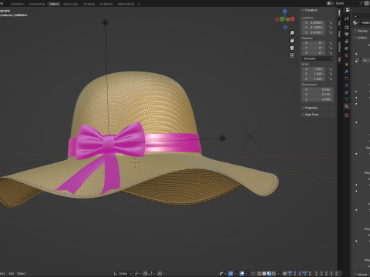Open the Scene properties icon
Image resolution: width=370 pixels, height=277 pixels.
point(347,48)
